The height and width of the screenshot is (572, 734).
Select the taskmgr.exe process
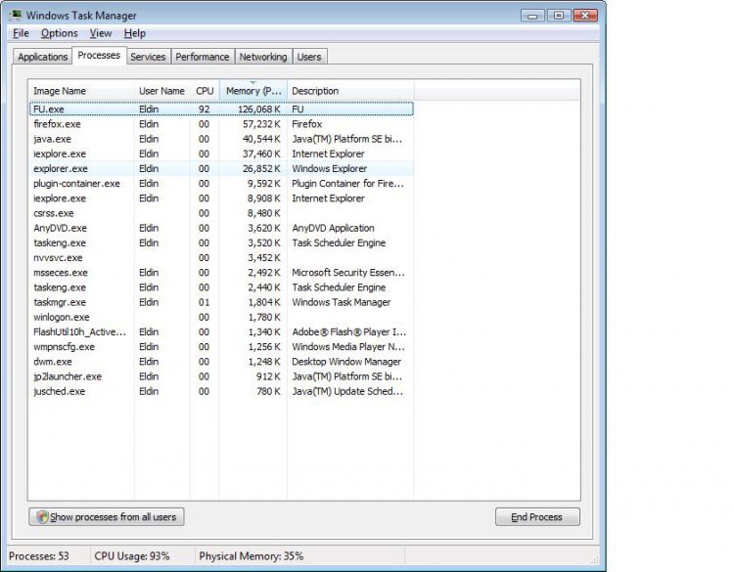221,302
